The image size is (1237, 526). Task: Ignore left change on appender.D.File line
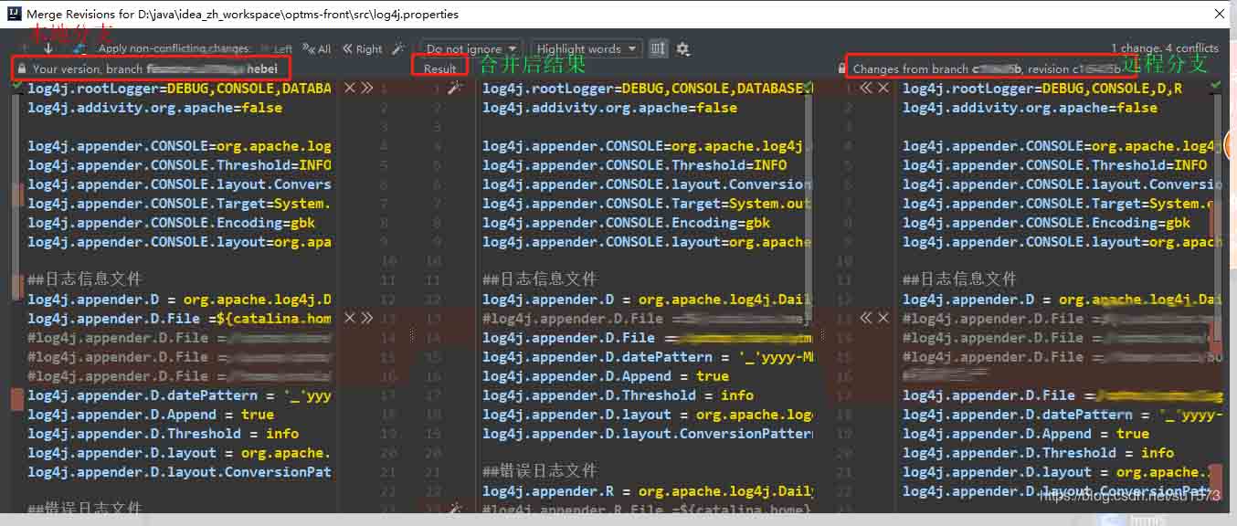(349, 318)
